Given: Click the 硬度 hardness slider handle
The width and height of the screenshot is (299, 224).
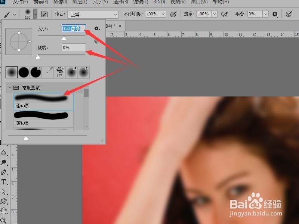Looking at the screenshot, I should coord(38,57).
